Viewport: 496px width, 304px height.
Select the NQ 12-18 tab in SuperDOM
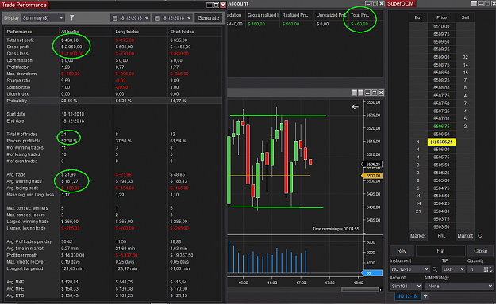407,296
